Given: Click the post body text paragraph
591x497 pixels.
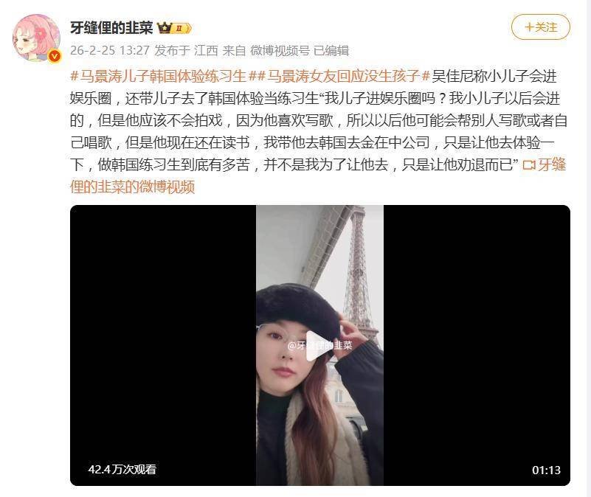Looking at the screenshot, I should 319,121.
